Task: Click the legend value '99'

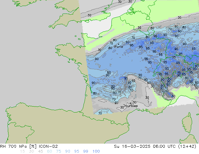Action: (x=86, y=151)
